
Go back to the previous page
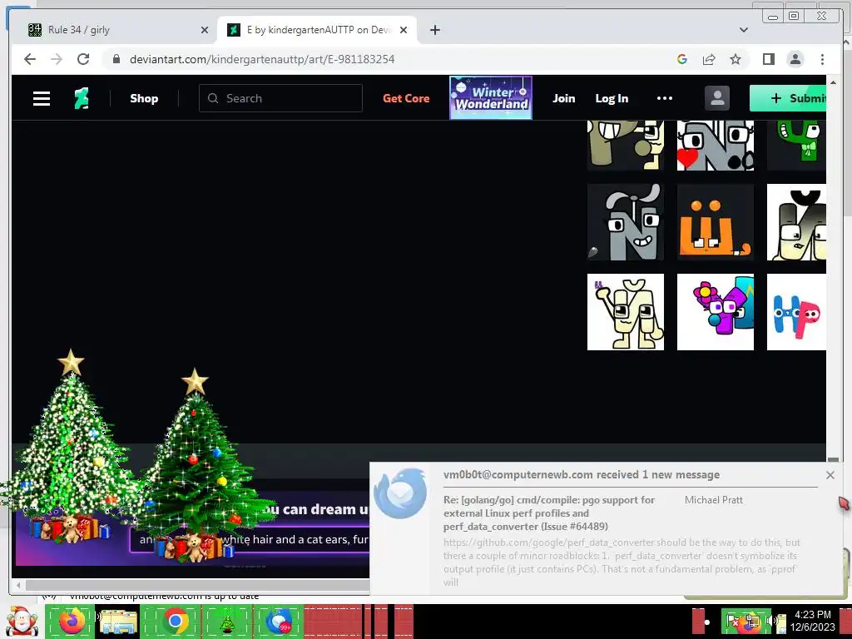[x=30, y=59]
